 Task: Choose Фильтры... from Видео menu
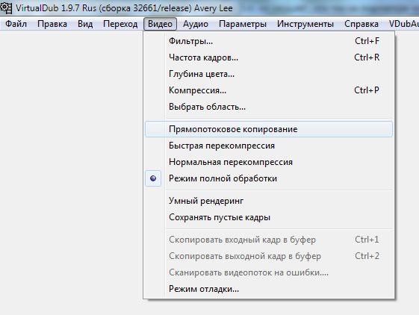[269, 41]
